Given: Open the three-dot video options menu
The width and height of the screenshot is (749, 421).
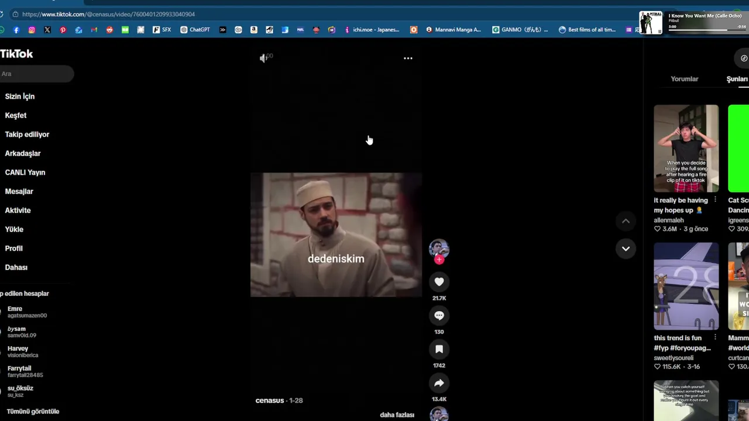Looking at the screenshot, I should pyautogui.click(x=408, y=58).
